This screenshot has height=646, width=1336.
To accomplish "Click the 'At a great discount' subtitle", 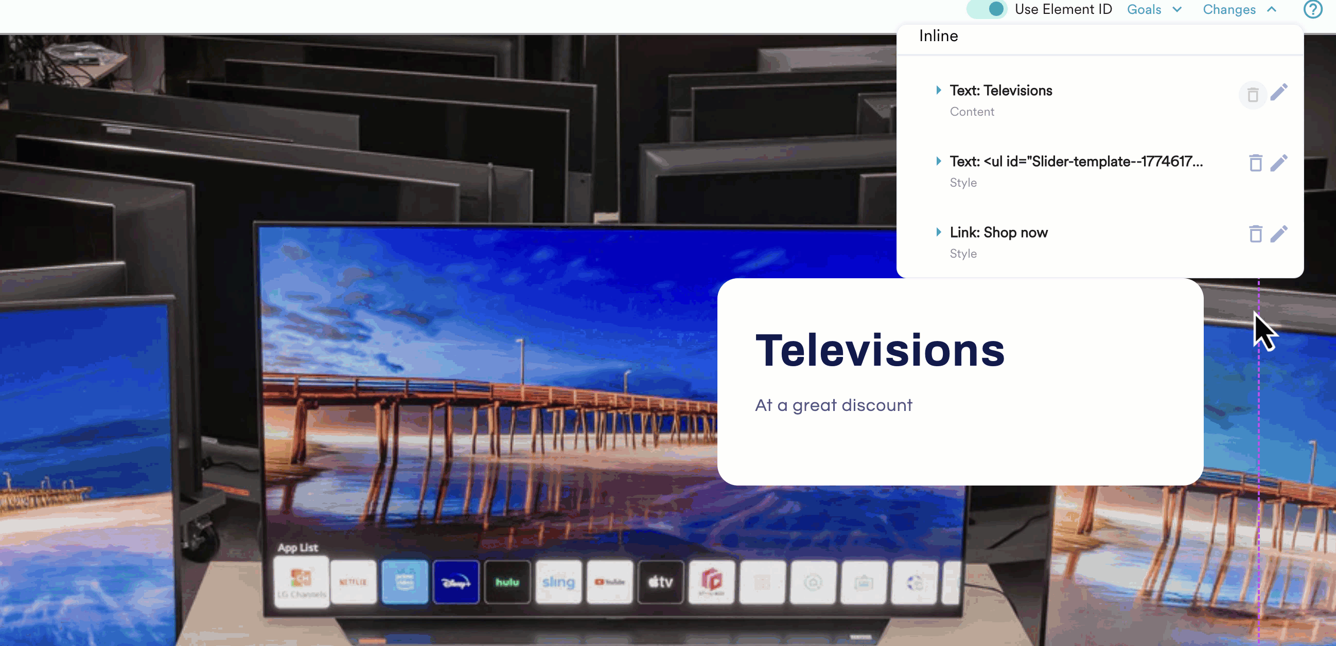I will 833,405.
